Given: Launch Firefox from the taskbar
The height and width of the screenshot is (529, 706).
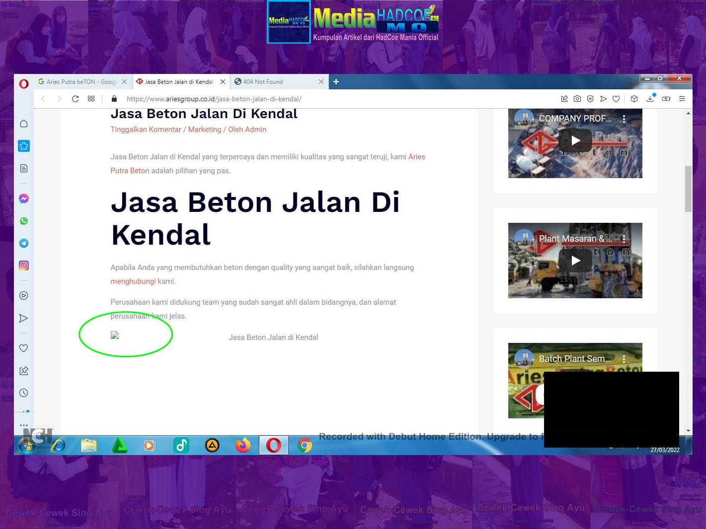Looking at the screenshot, I should pyautogui.click(x=243, y=446).
